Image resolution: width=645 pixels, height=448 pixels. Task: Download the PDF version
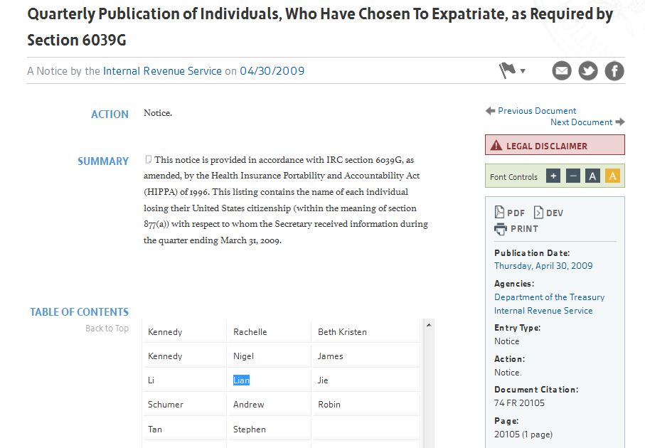pos(510,213)
